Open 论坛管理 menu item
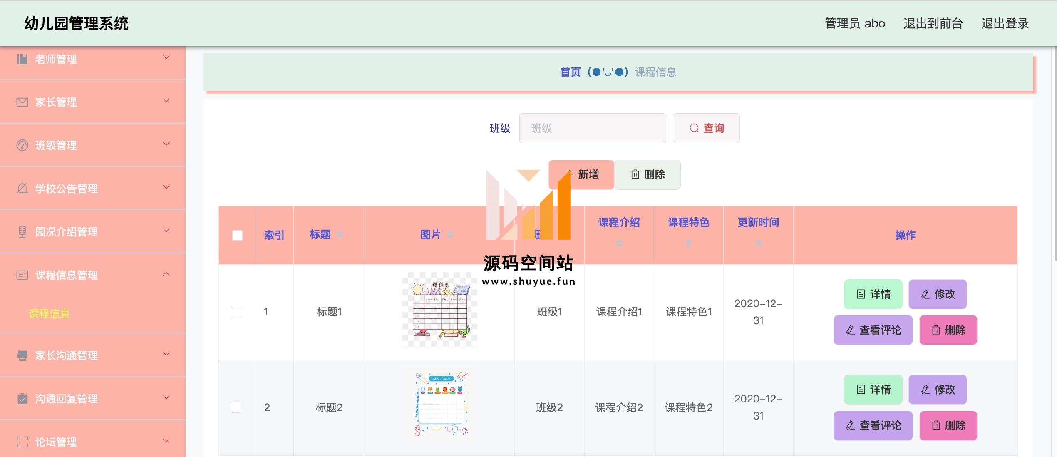The image size is (1057, 457). [x=93, y=440]
